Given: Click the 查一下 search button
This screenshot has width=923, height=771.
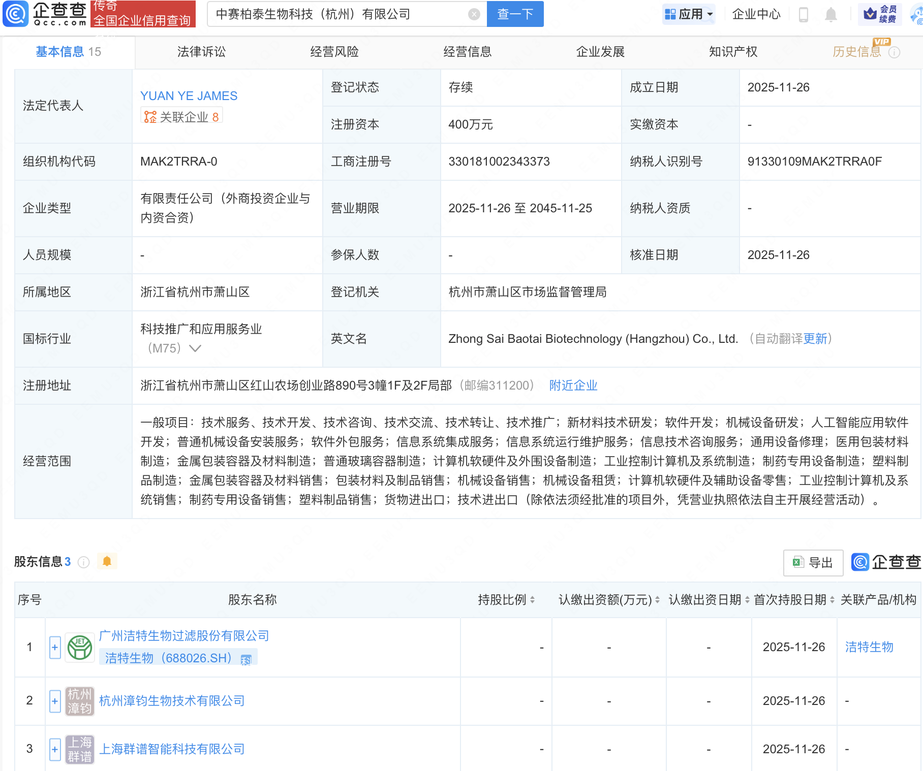Looking at the screenshot, I should coord(514,14).
